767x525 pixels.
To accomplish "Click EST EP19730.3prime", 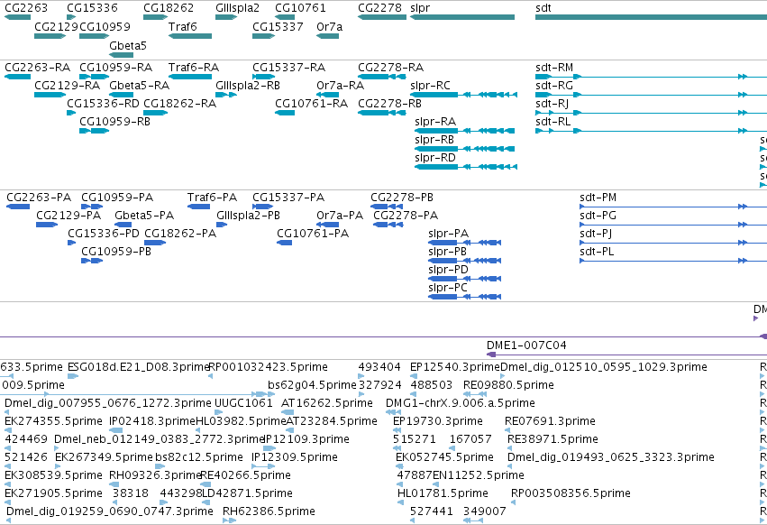I will coord(438,421).
